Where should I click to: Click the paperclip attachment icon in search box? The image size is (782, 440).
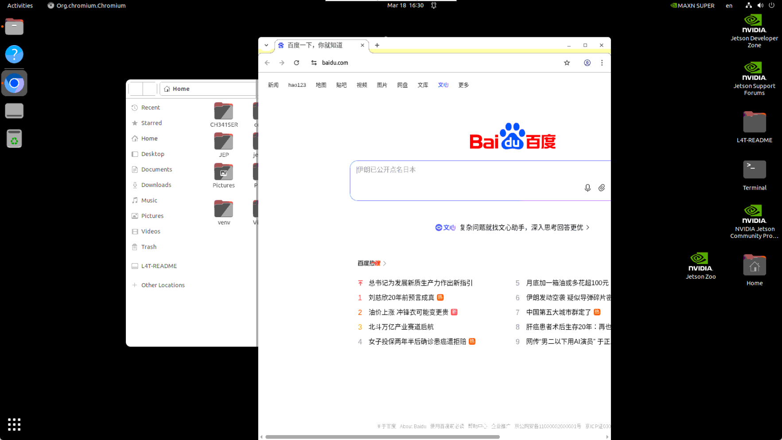point(602,188)
